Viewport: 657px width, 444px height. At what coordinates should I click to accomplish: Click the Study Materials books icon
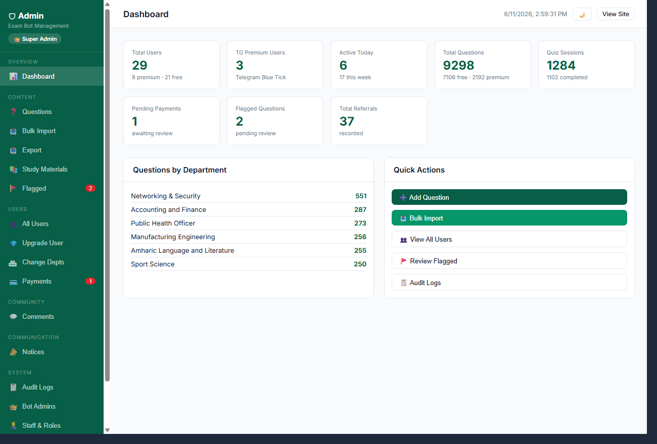(x=13, y=170)
